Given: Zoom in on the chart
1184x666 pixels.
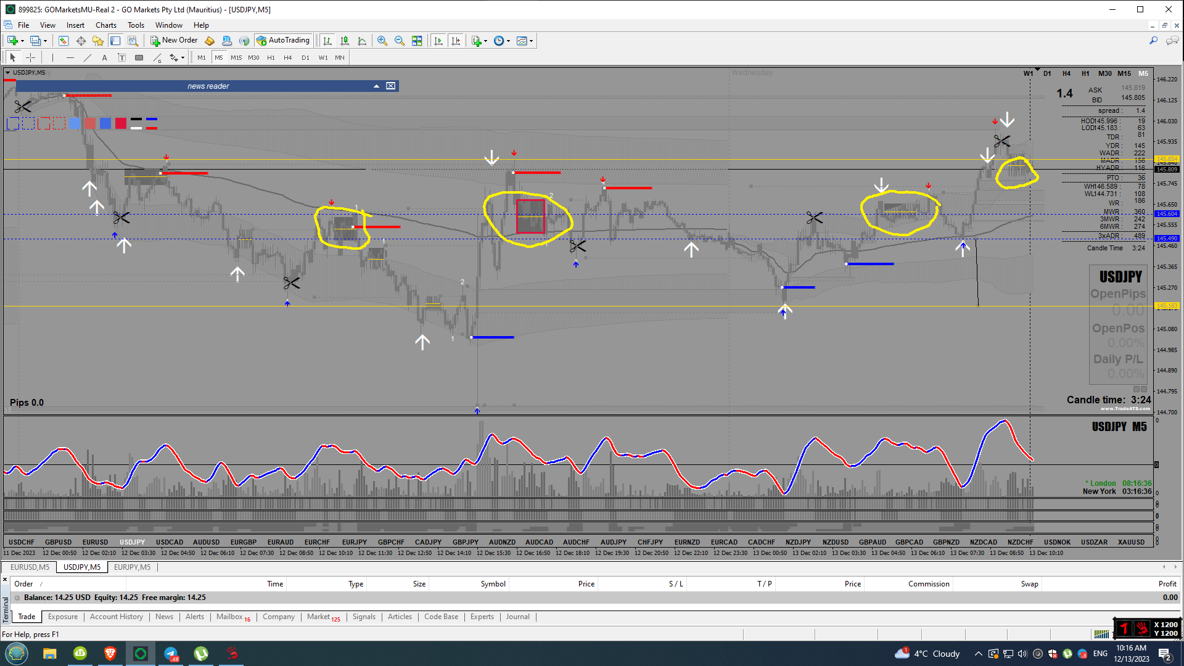Looking at the screenshot, I should click(x=382, y=41).
